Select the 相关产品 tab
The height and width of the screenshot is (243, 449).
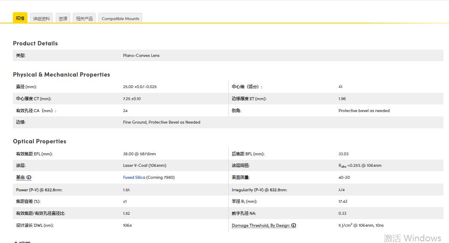click(x=84, y=18)
